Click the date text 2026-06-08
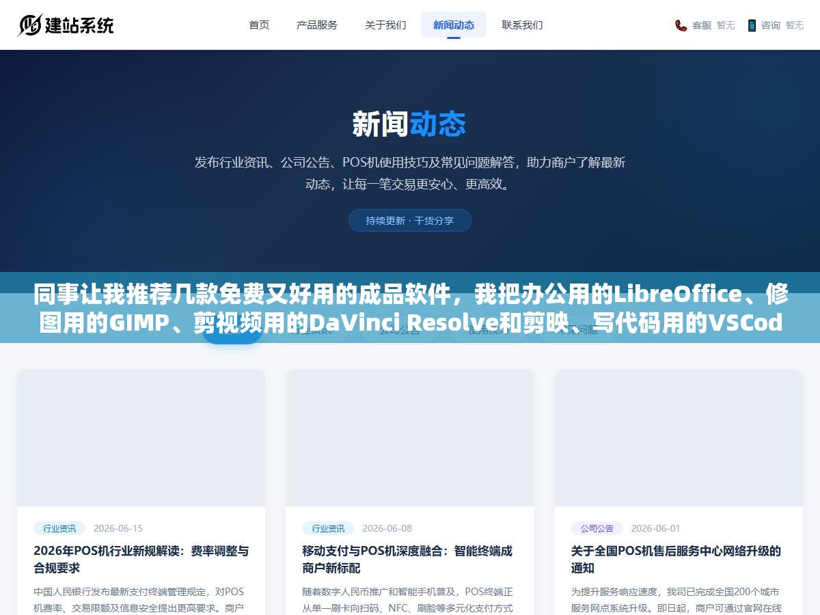Screen dimensions: 820x615 click(x=387, y=528)
